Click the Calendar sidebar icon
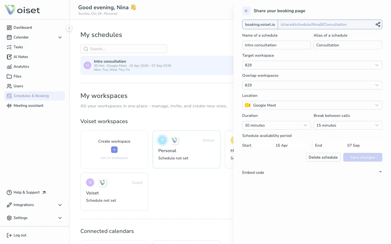This screenshot has height=244, width=391. point(9,37)
